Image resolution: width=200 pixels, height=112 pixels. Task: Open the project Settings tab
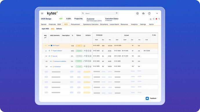tap(143, 24)
